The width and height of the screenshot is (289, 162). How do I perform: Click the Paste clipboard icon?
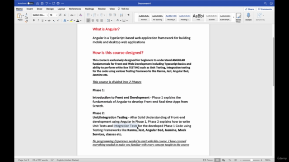(x=19, y=16)
